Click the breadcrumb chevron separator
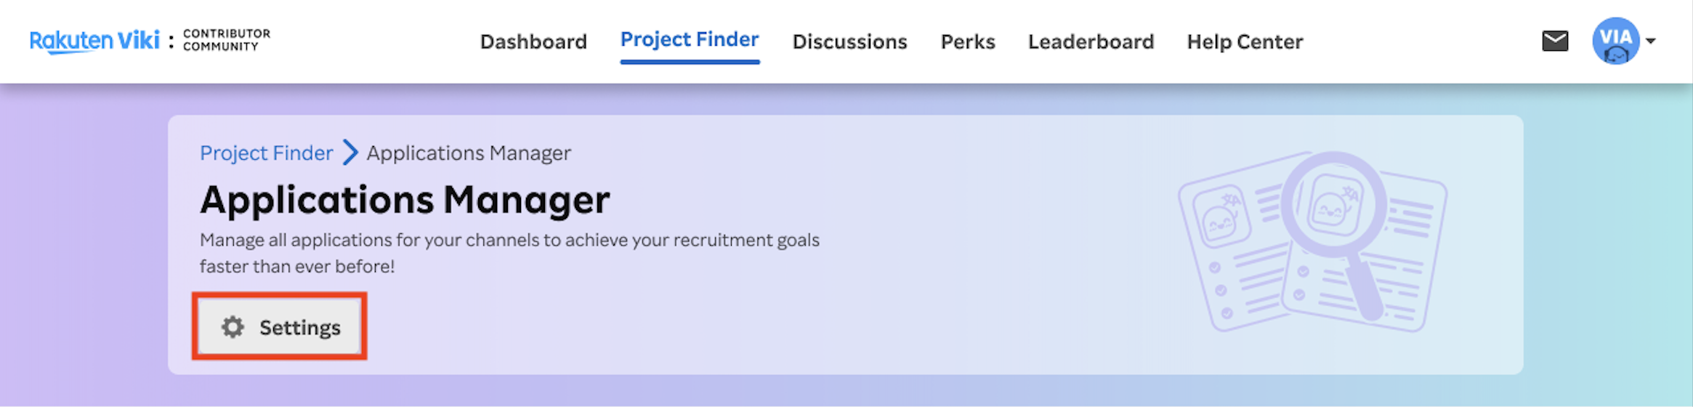Viewport: 1693px width, 407px height. coord(350,153)
